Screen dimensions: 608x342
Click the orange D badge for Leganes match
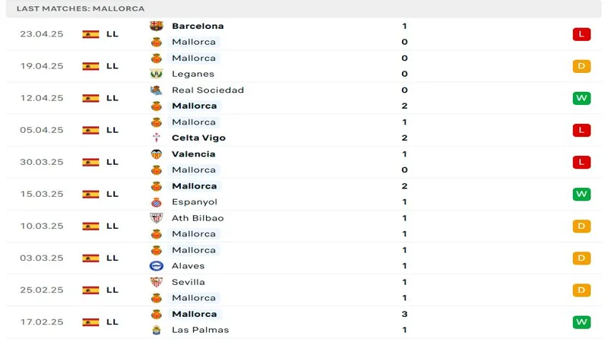581,66
